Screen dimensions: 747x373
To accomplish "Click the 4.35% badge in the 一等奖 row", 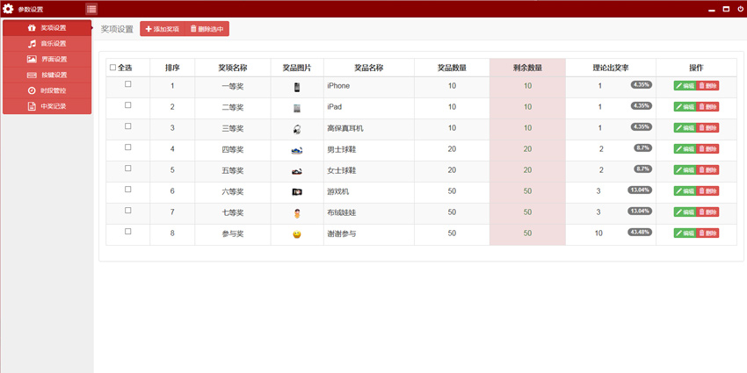I will pyautogui.click(x=642, y=84).
